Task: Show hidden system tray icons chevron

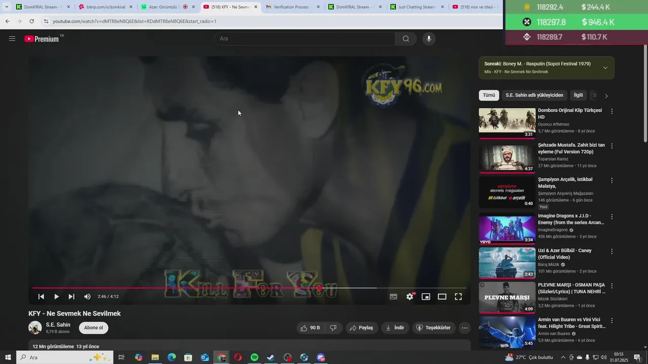Action: [562, 357]
